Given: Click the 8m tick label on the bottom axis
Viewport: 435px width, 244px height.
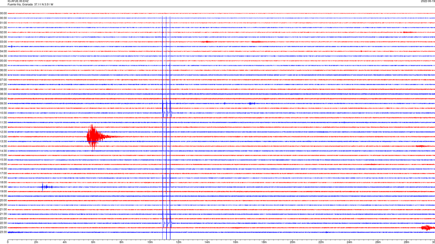Looking at the screenshot, I should tap(121, 242).
